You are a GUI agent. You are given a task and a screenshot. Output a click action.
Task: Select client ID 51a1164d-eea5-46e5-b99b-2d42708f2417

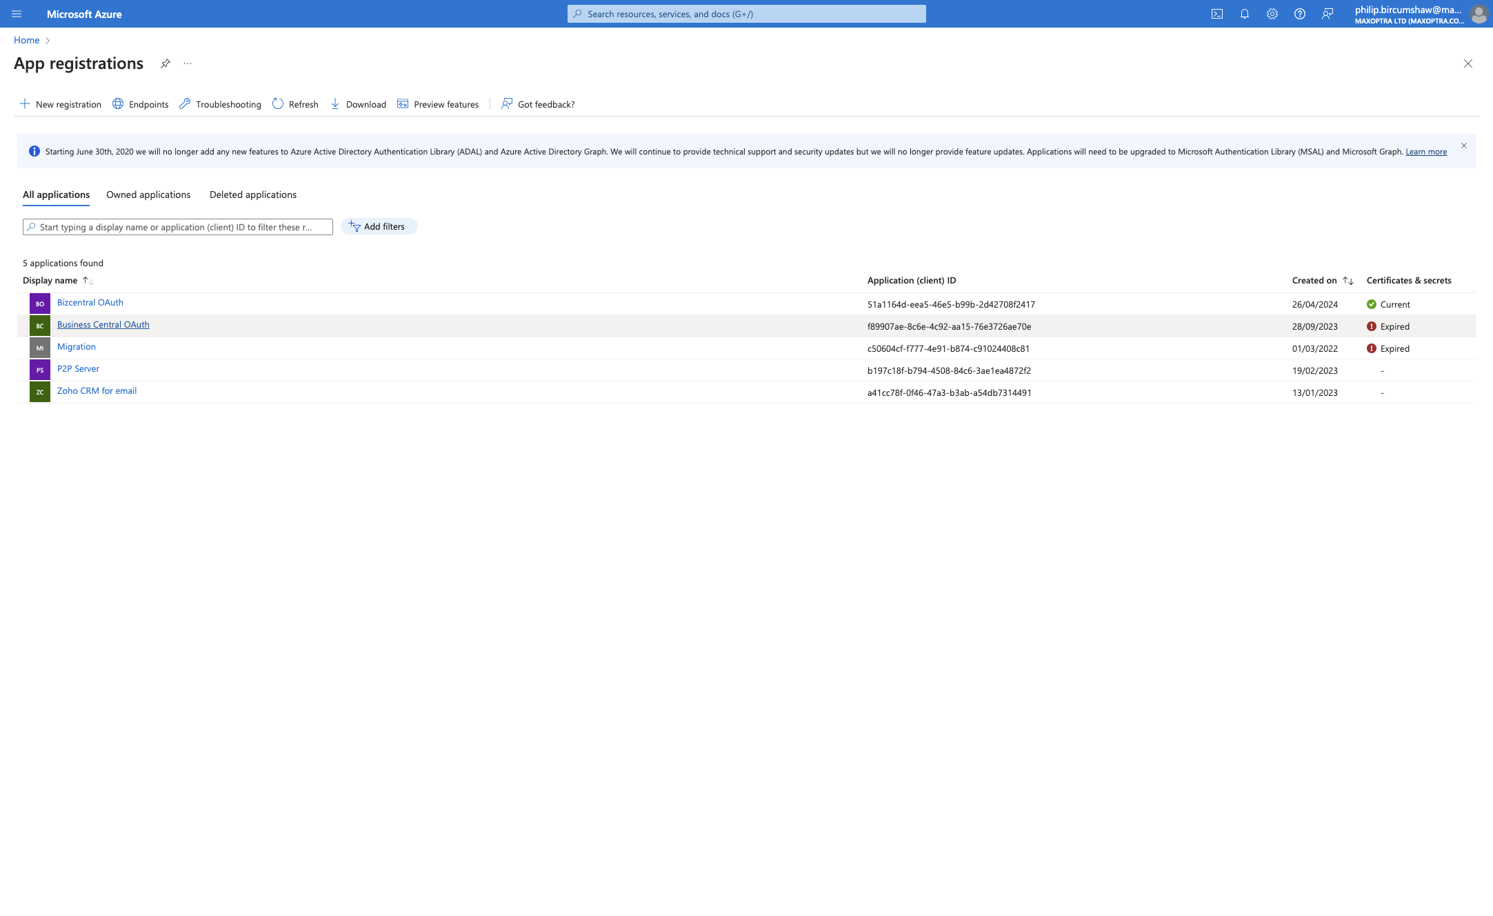pyautogui.click(x=951, y=304)
